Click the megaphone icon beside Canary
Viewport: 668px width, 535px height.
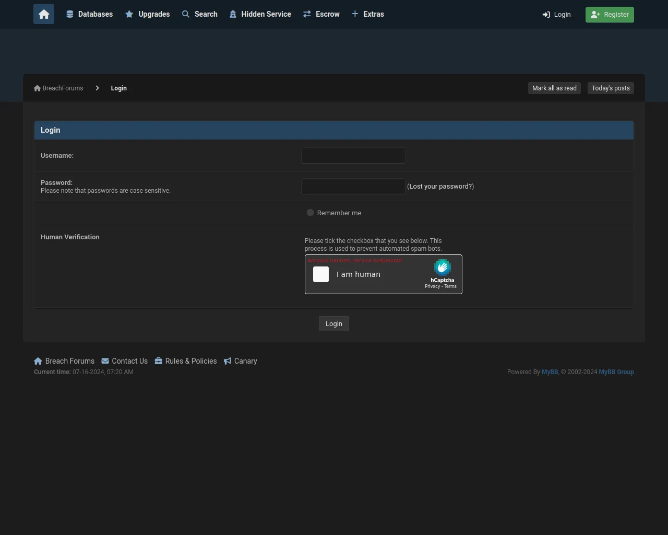(228, 361)
